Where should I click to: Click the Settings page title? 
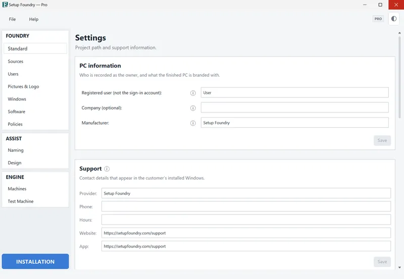click(90, 38)
